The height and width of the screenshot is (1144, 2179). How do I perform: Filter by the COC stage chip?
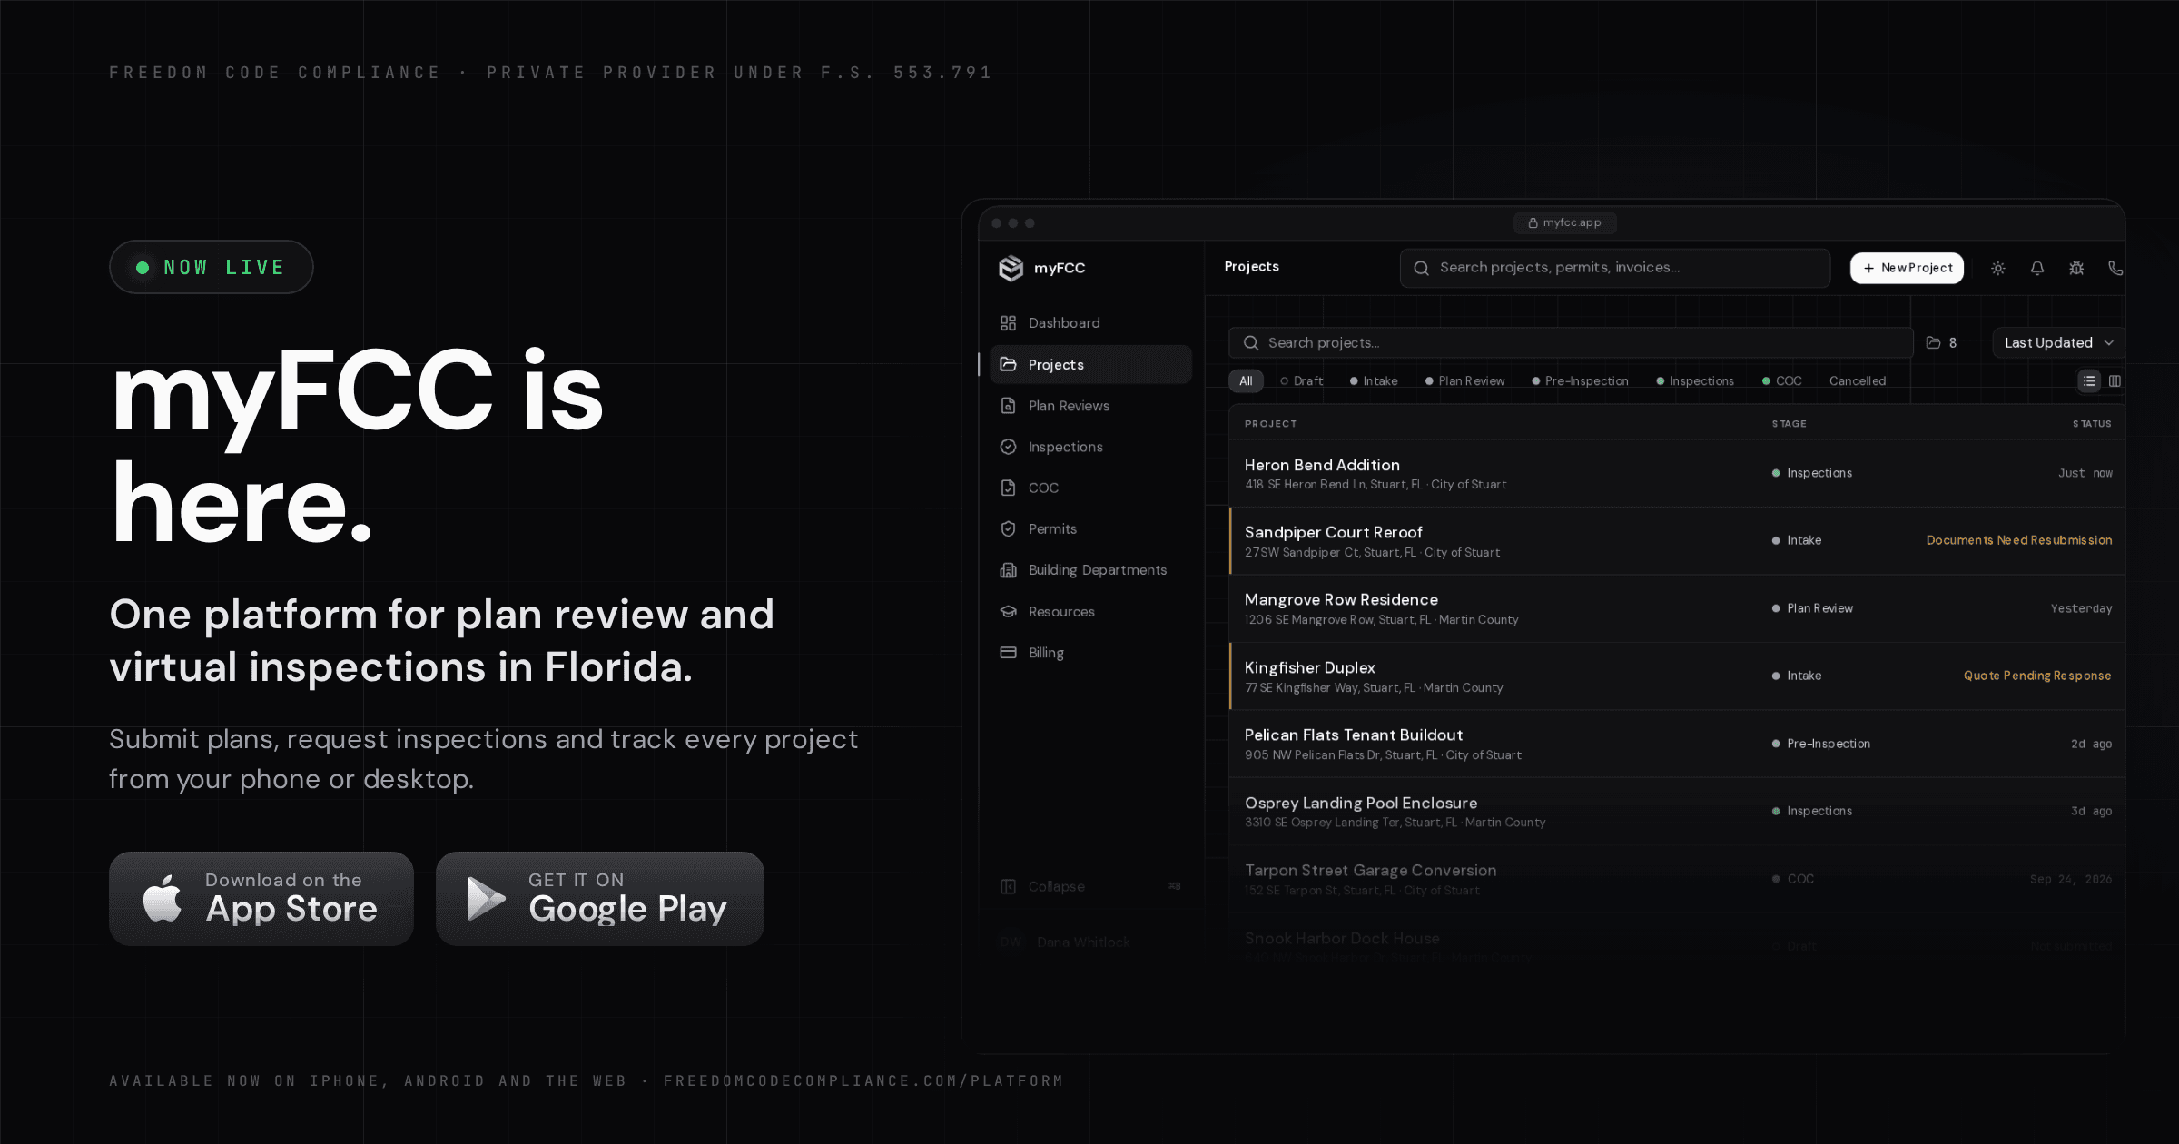tap(1781, 380)
